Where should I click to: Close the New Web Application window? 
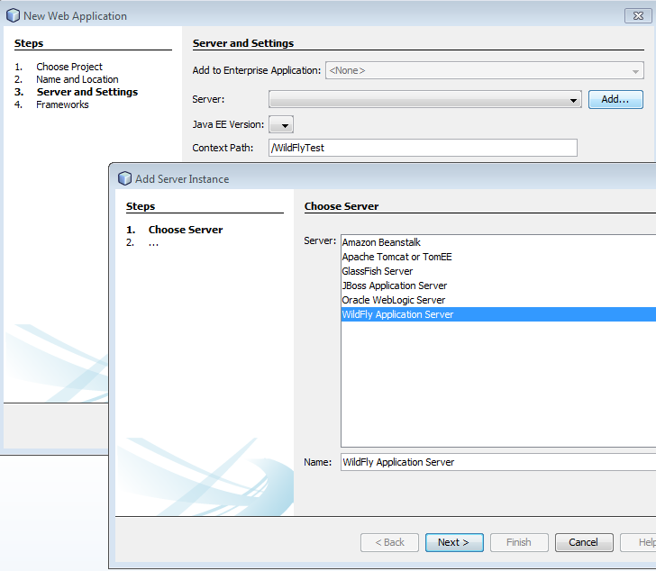[638, 16]
